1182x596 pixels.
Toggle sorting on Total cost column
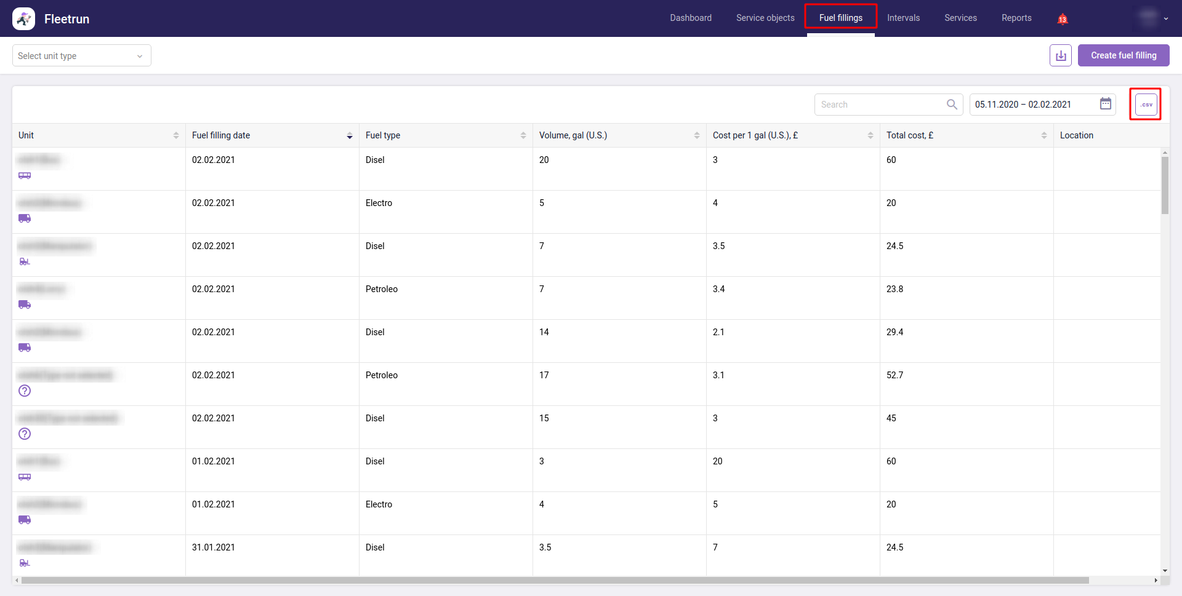1044,135
